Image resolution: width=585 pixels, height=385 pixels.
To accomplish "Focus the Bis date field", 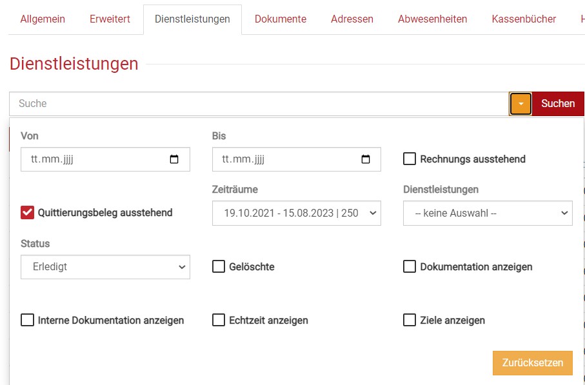I will coord(297,159).
